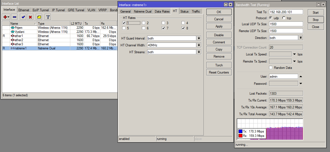Select the Prijem wireless interface icon
This screenshot has width=330, height=152.
pyautogui.click(x=13, y=28)
